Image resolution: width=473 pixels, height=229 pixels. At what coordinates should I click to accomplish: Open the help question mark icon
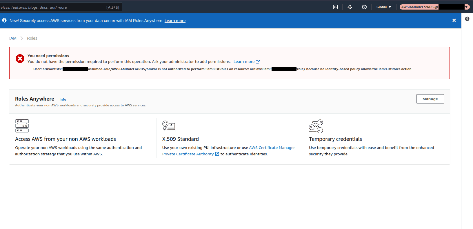[364, 7]
